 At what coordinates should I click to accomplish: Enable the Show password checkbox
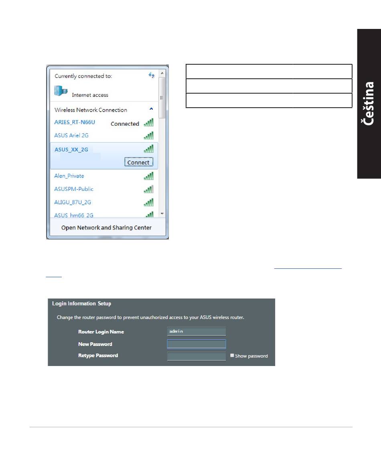232,356
